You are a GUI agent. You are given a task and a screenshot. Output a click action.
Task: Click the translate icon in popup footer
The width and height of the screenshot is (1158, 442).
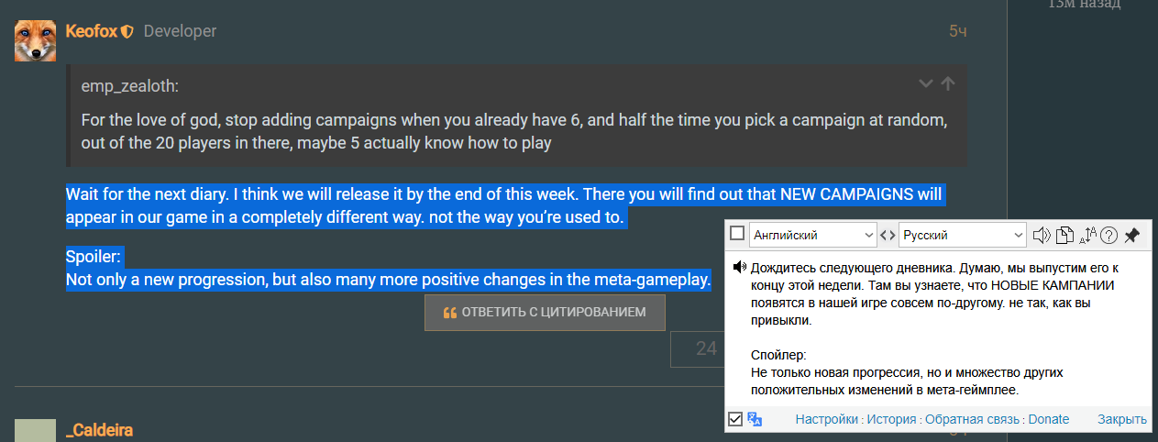click(x=755, y=419)
